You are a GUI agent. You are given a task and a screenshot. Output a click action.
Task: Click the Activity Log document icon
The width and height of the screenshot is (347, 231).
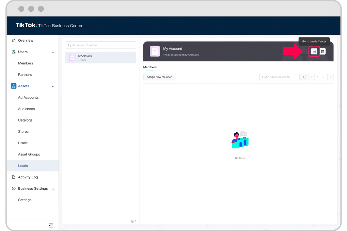coord(14,177)
